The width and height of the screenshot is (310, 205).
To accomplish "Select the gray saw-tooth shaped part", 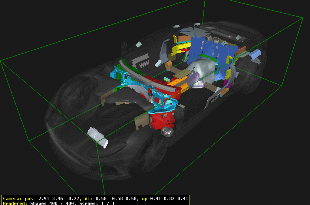I will click(140, 61).
